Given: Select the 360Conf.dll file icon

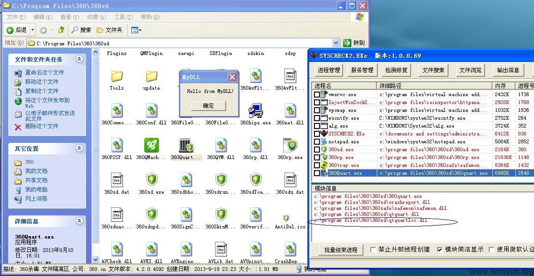Looking at the screenshot, I should point(152,111).
